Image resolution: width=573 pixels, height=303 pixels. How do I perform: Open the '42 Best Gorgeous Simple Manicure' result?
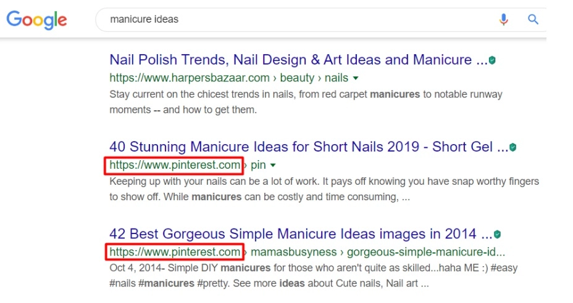[301, 234]
